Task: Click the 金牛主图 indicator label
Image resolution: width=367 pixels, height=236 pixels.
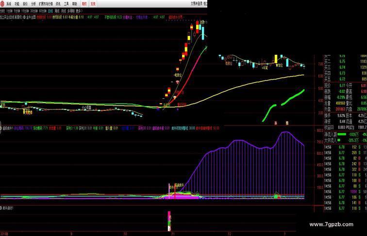Action: coord(31,17)
